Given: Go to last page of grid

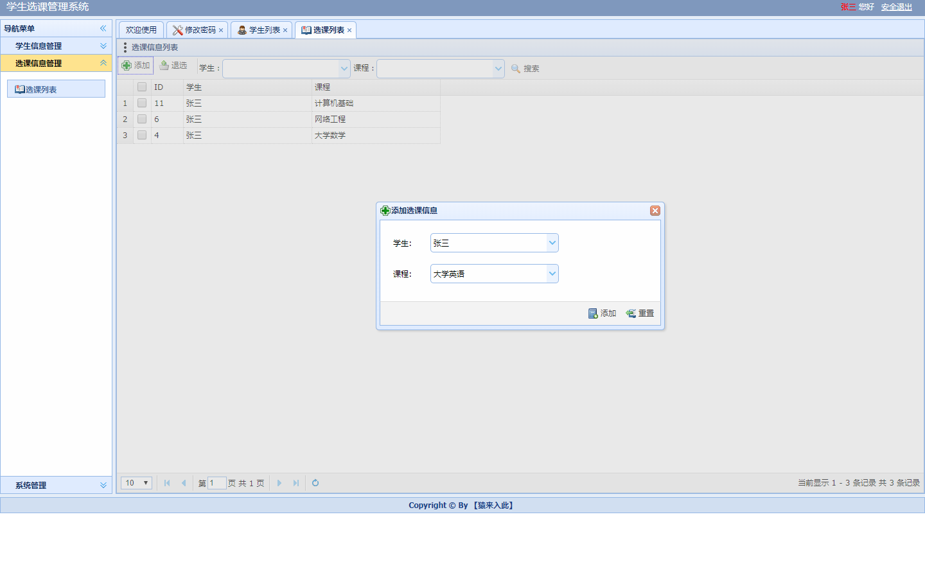Looking at the screenshot, I should 296,483.
